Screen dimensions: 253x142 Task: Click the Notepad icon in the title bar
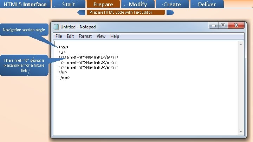tap(56, 27)
